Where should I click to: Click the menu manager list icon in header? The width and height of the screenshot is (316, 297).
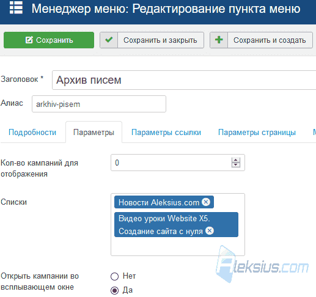(x=16, y=7)
